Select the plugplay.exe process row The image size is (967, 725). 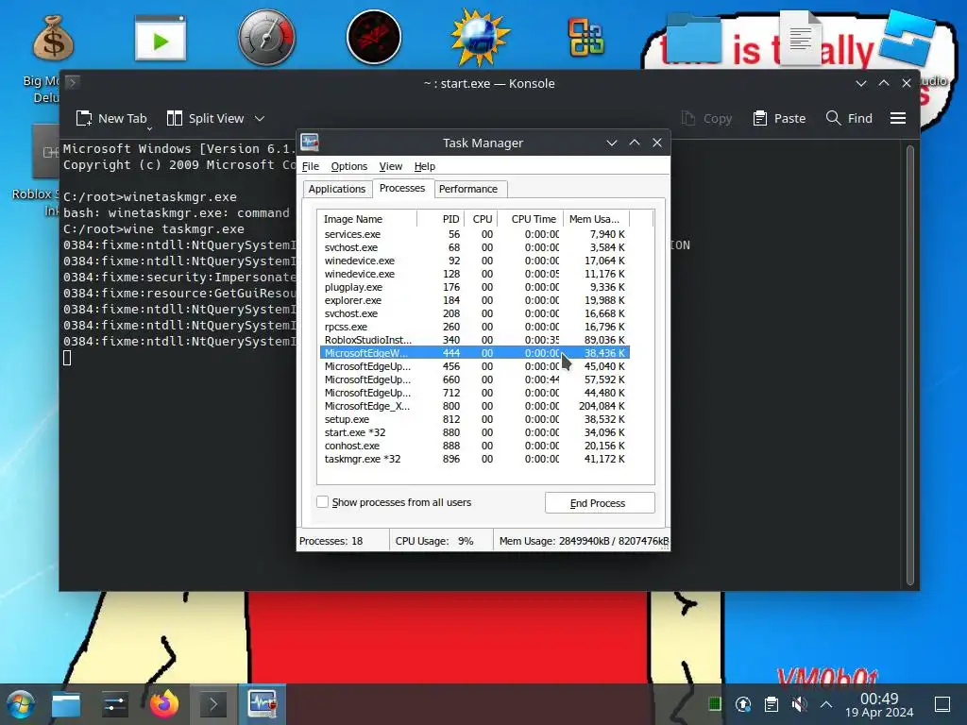pyautogui.click(x=474, y=287)
